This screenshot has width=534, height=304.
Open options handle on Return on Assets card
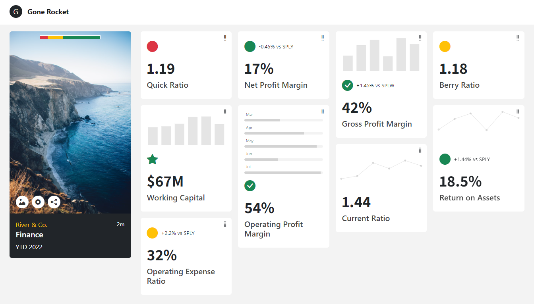tap(517, 112)
